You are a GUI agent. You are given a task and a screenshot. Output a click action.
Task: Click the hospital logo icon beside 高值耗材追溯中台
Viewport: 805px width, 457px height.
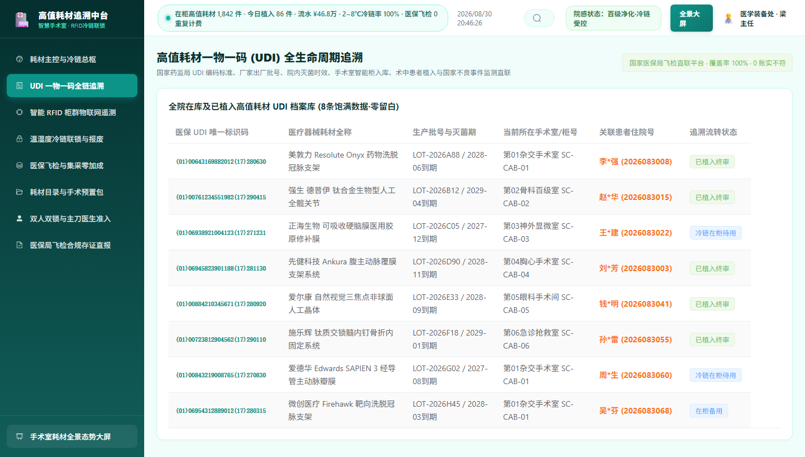point(21,20)
